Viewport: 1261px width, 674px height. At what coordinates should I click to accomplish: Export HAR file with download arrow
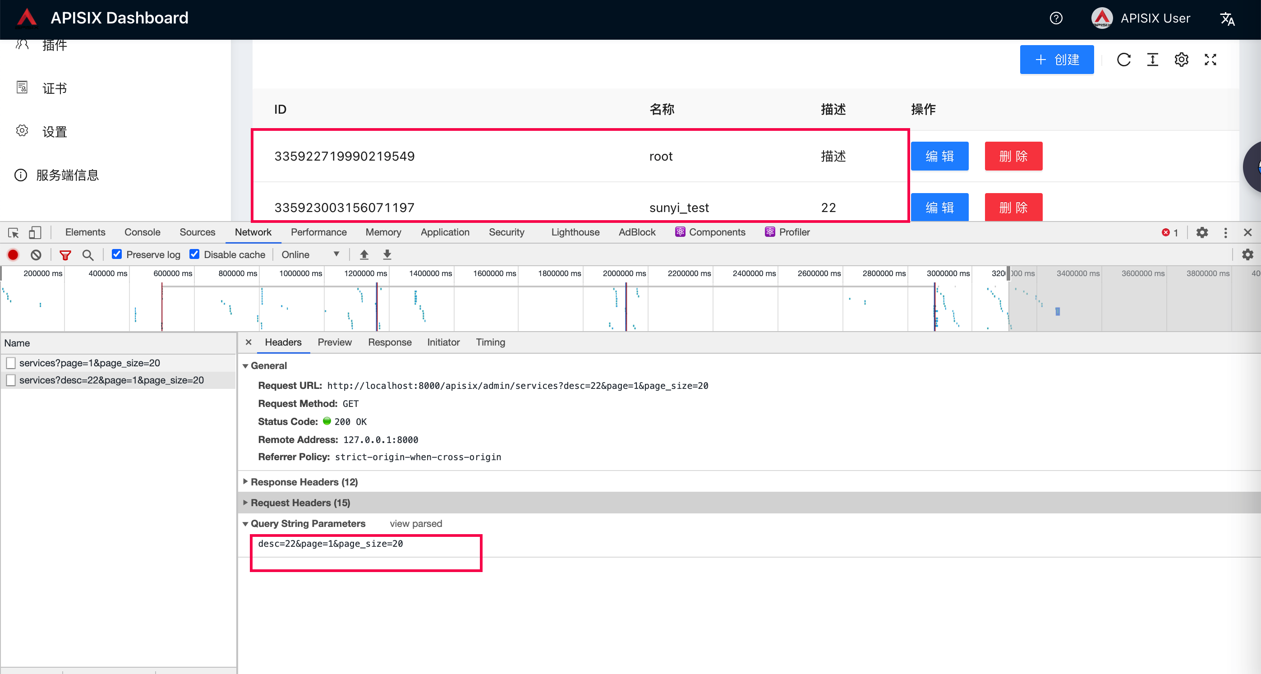coord(387,255)
